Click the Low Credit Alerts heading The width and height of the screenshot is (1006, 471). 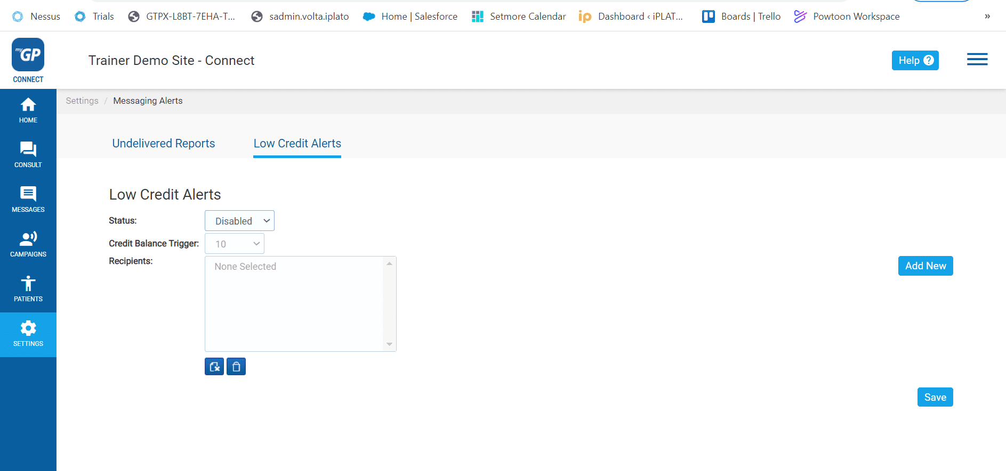click(x=165, y=195)
